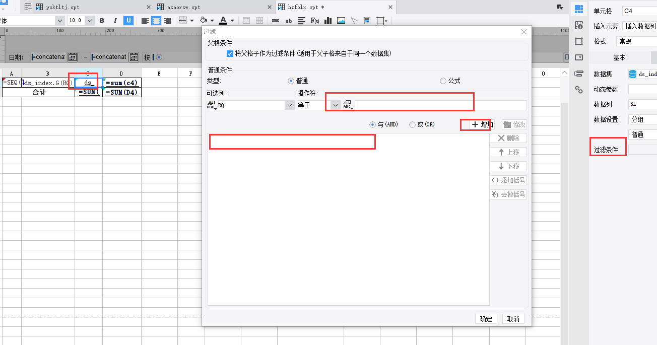Expand the 可选列 RQ column dropdown
Screen dimensions: 657x345
tap(289, 105)
